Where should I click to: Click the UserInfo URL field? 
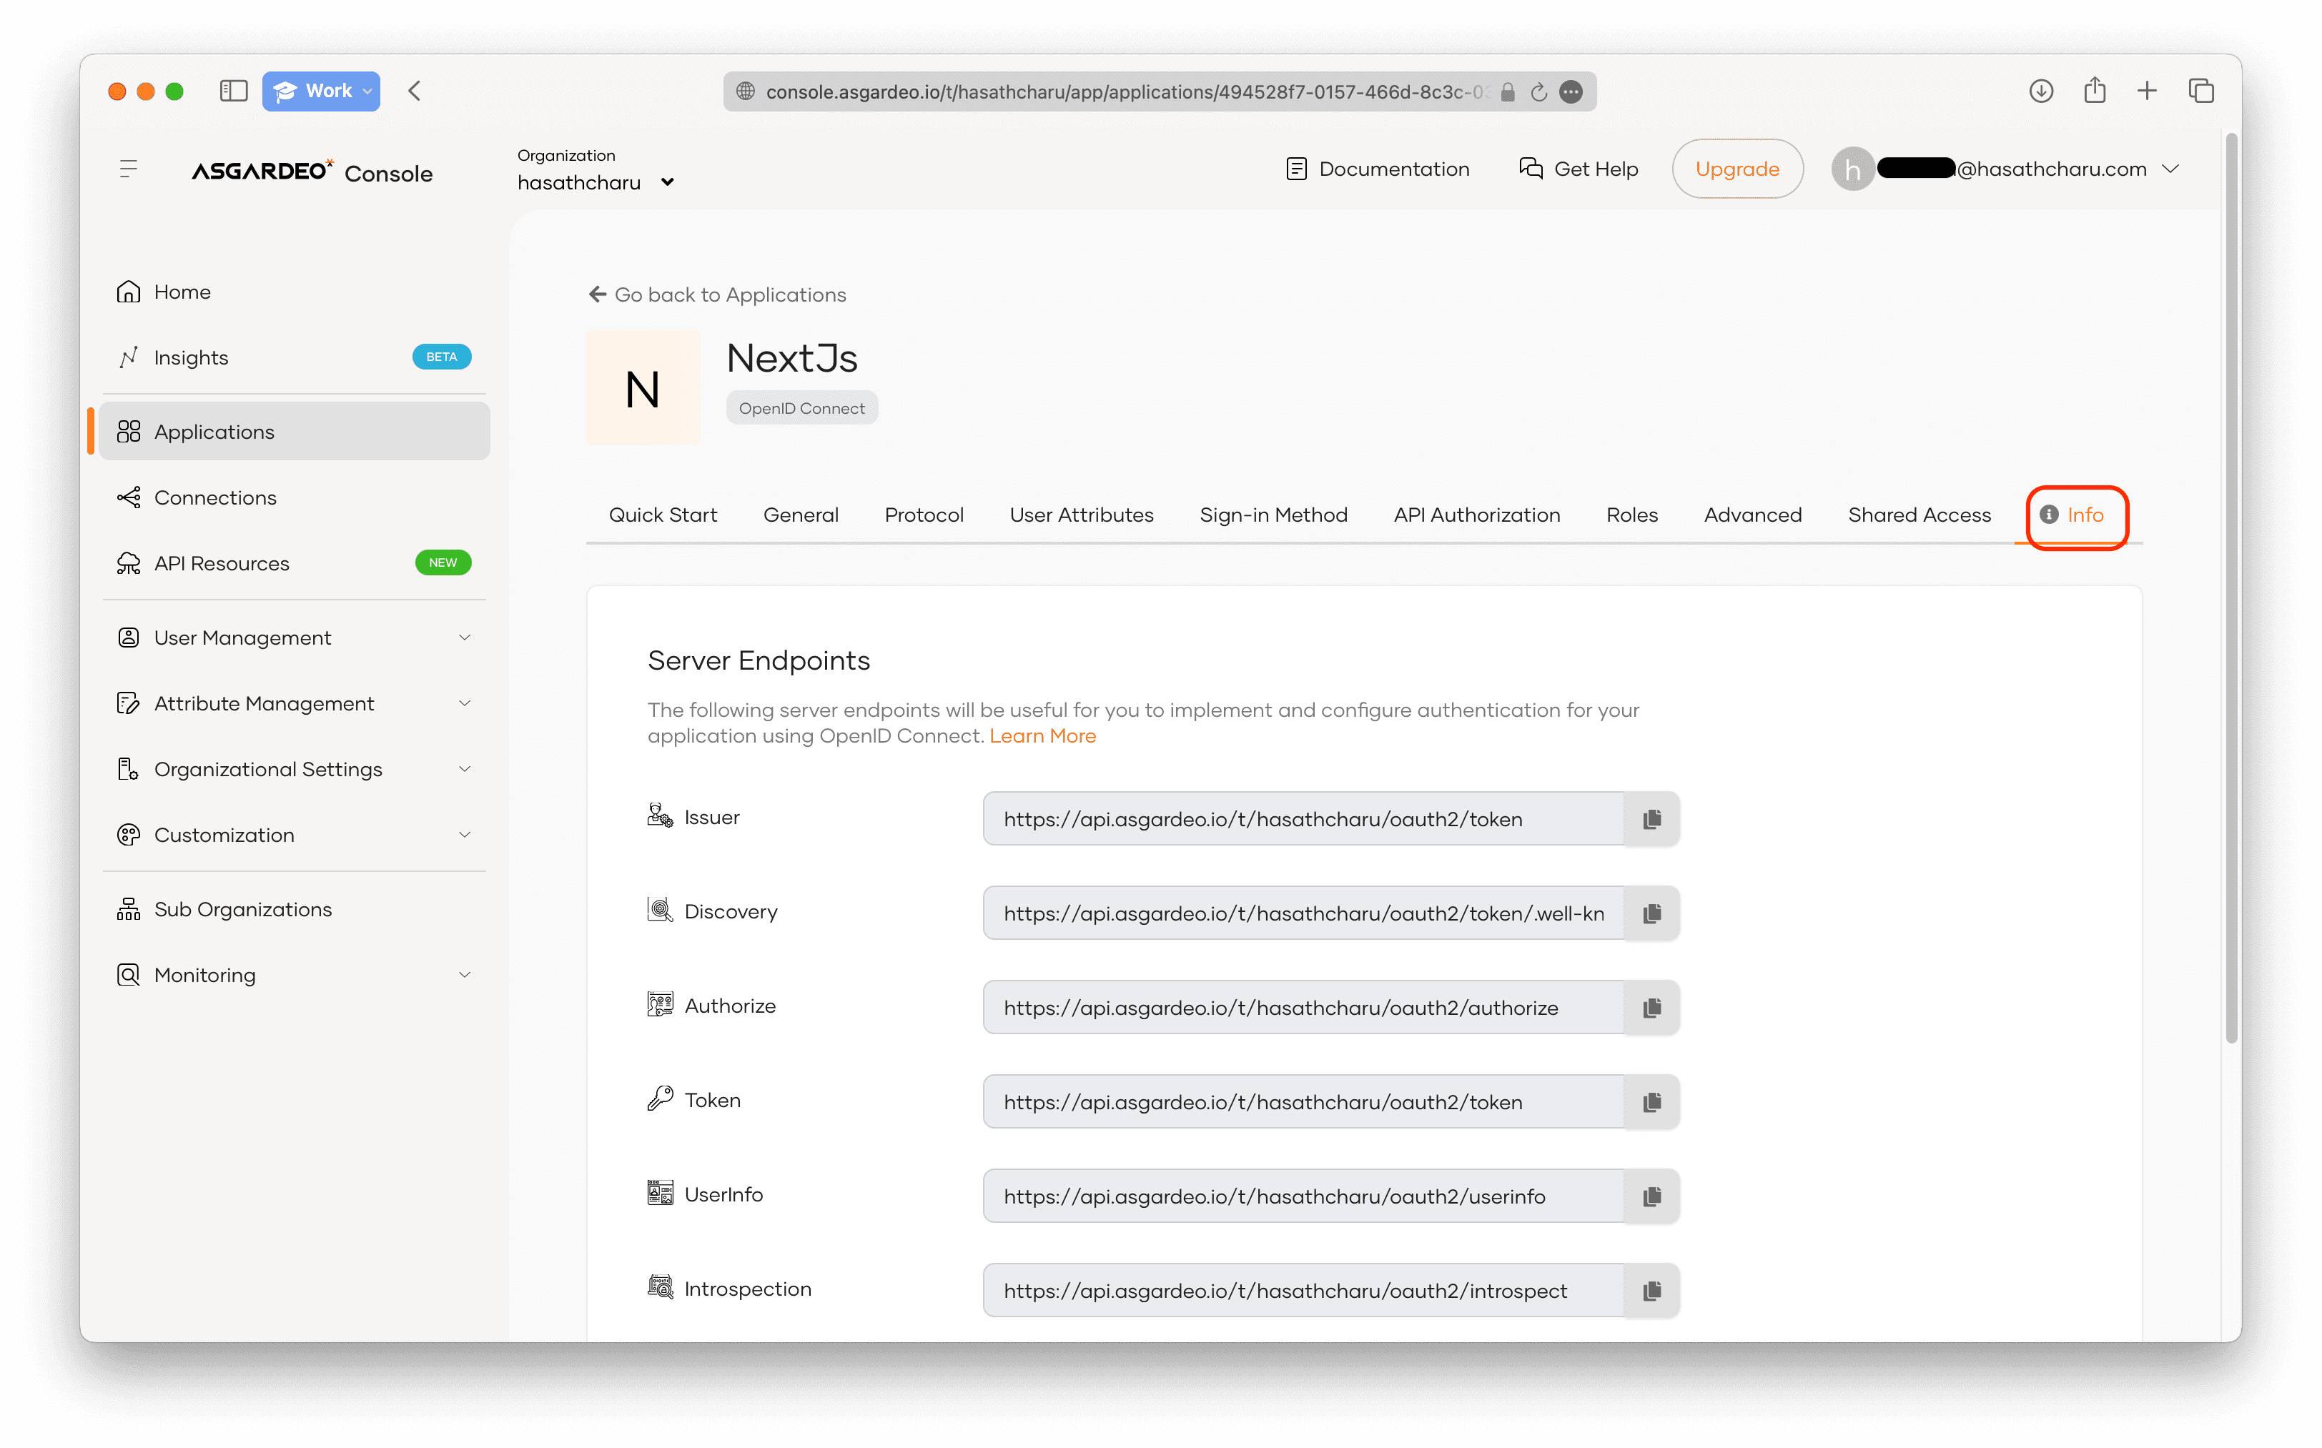pyautogui.click(x=1304, y=1196)
